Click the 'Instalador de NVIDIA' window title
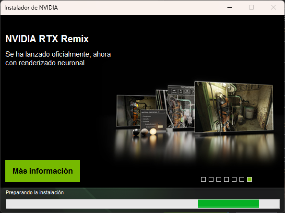Image resolution: width=285 pixels, height=213 pixels. coord(31,8)
